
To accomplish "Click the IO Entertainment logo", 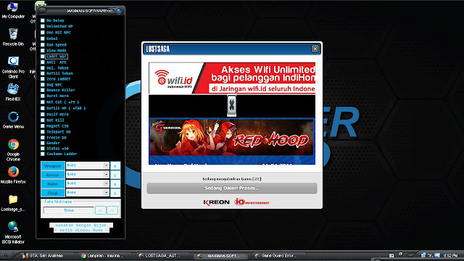I will (x=252, y=202).
